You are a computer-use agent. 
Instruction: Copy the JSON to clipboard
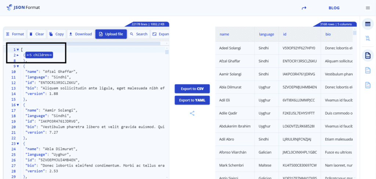tap(57, 34)
